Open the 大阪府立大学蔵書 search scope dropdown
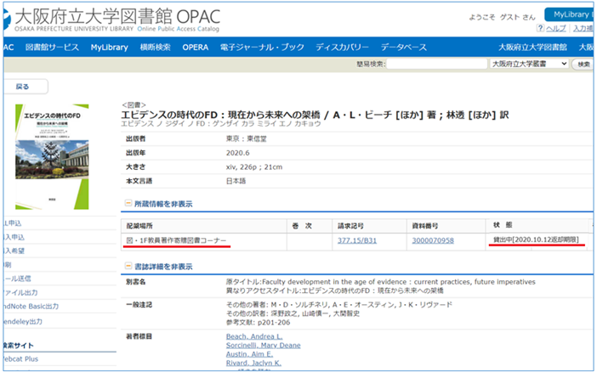 pyautogui.click(x=529, y=64)
